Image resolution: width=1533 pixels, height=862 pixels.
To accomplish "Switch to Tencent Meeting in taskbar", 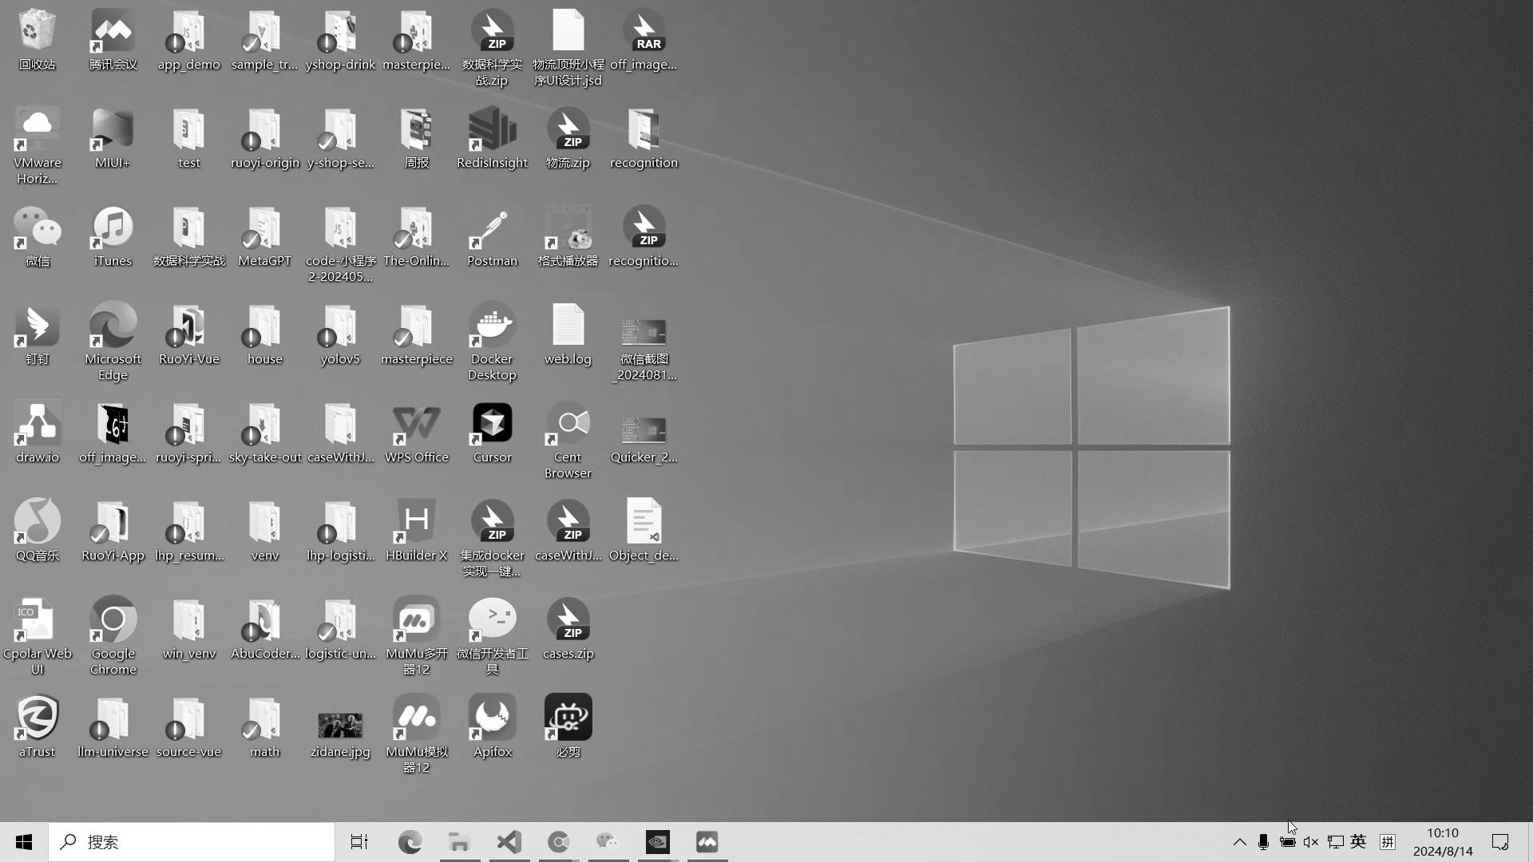I will click(707, 842).
